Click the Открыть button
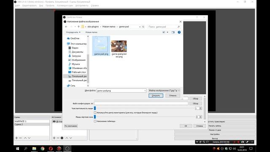This screenshot has width=270, height=152. 156,95
